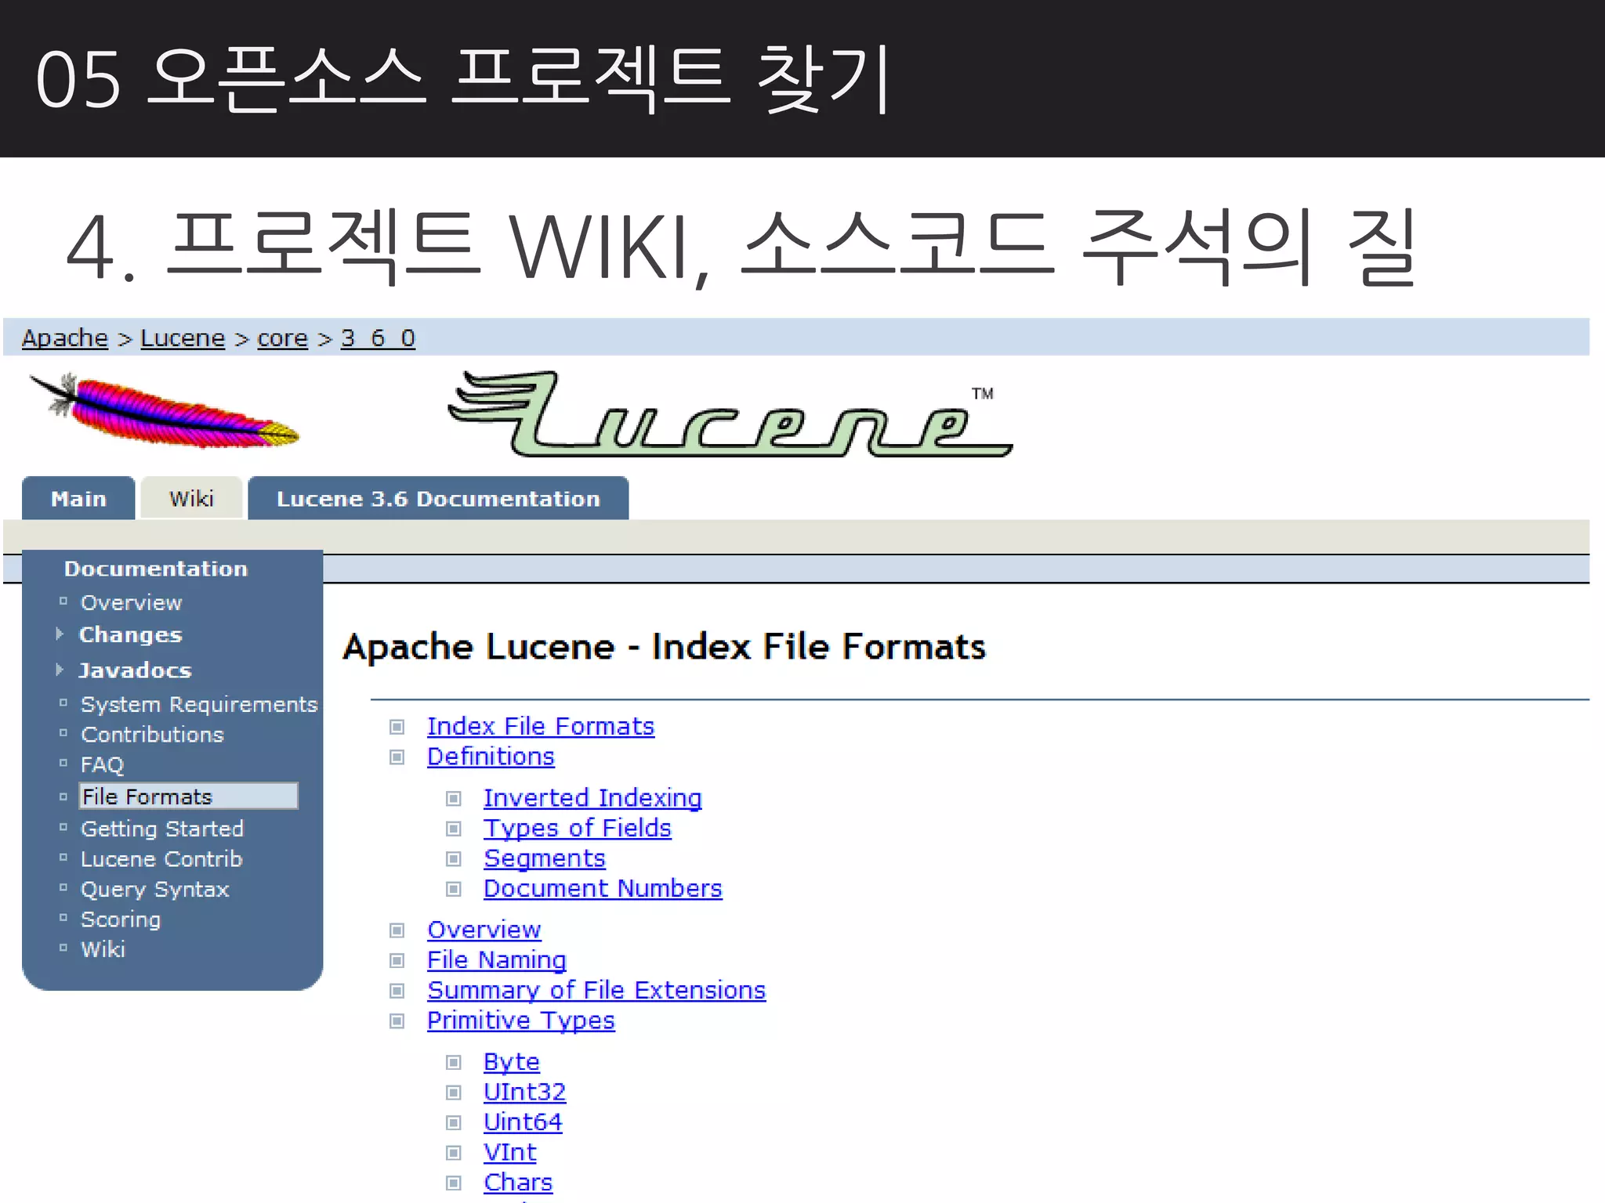This screenshot has width=1605, height=1203.
Task: Click the Documentation sidebar heading
Action: pyautogui.click(x=156, y=569)
